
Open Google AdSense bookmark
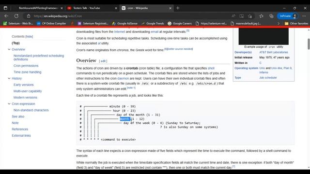125,23
